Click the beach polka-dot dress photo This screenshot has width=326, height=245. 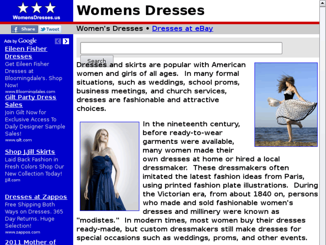[x=286, y=105]
